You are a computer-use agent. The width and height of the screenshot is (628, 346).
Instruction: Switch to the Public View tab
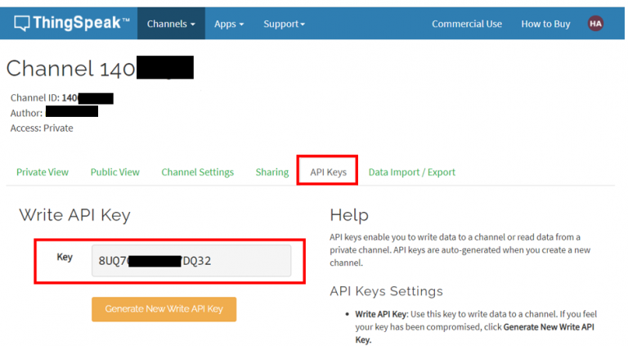point(115,172)
